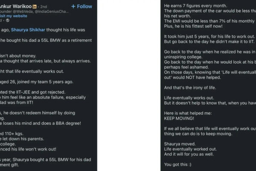Click 'And that's the irony of life' line
The height and width of the screenshot is (171, 256).
point(190,88)
